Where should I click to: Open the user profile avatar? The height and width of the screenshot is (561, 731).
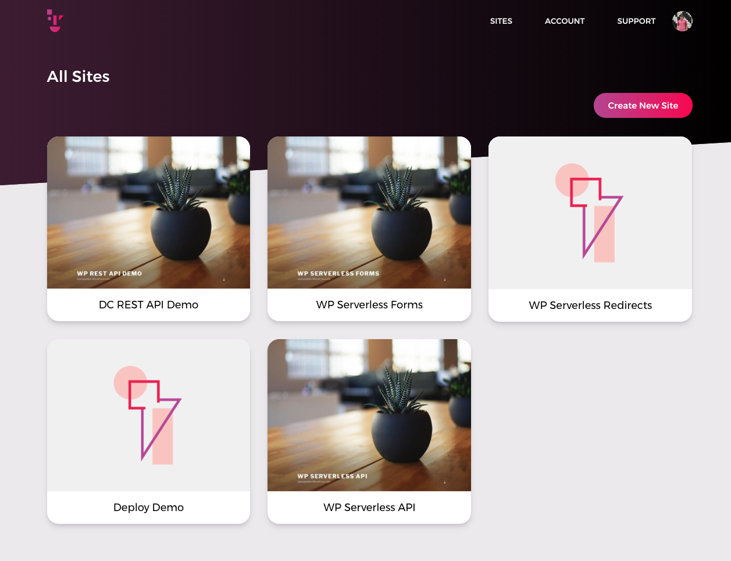(682, 21)
